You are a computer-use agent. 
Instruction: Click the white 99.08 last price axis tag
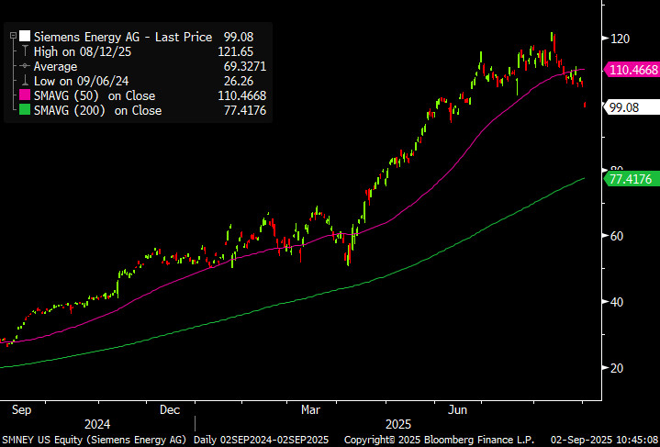point(632,107)
